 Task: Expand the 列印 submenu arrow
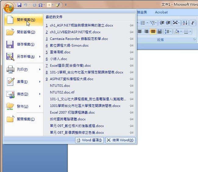pos(40,69)
